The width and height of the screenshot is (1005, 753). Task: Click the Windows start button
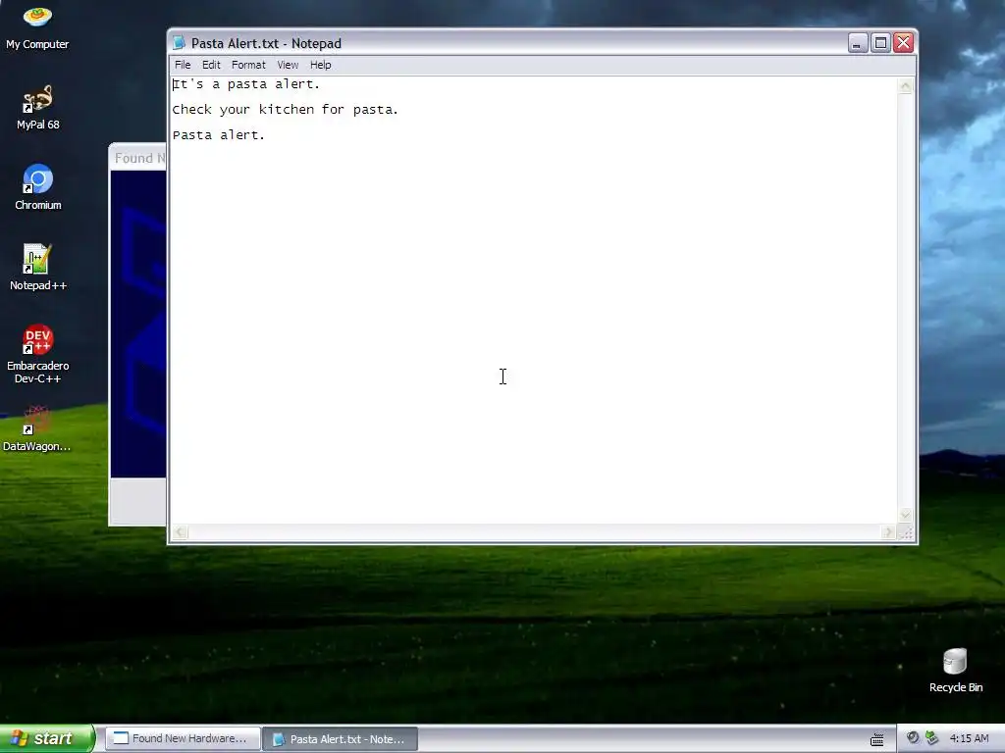point(46,738)
